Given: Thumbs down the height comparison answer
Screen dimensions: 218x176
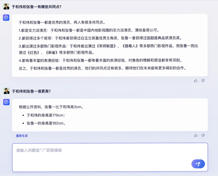Looking at the screenshot, I should [x=203, y=135].
